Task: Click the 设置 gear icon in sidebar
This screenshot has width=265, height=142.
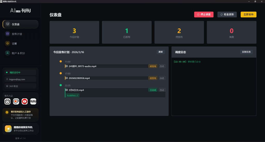Action: (x=8, y=43)
